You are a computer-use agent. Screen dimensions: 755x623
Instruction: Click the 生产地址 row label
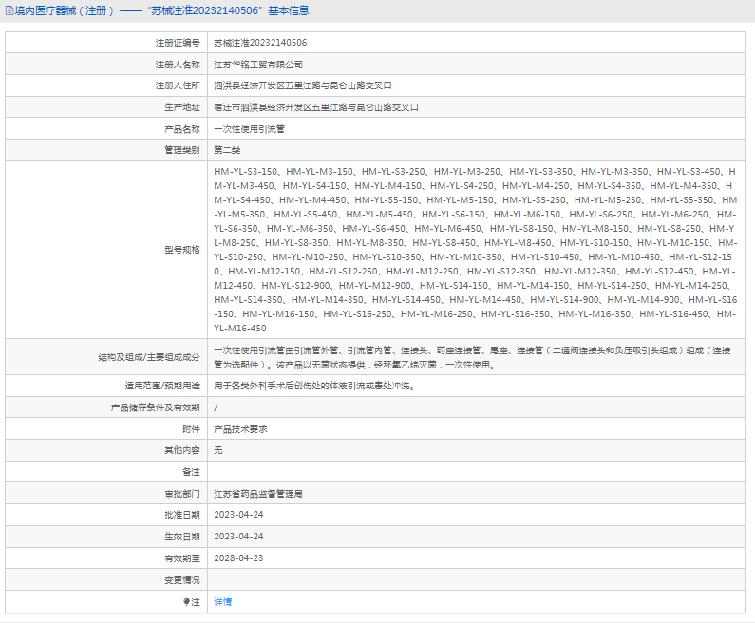182,107
